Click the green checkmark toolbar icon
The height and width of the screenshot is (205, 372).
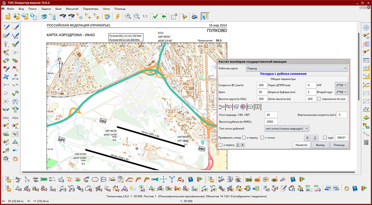click(155, 16)
